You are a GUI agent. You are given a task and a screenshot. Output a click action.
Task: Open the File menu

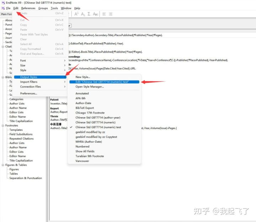(8, 8)
